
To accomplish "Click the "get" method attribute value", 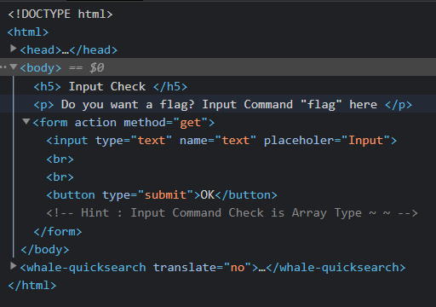I will pos(191,123).
